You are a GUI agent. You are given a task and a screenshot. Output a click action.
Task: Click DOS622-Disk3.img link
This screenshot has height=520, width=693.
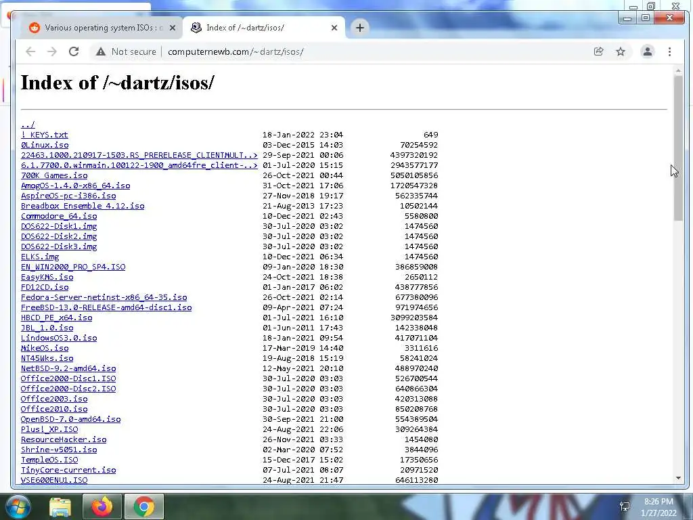pos(59,246)
